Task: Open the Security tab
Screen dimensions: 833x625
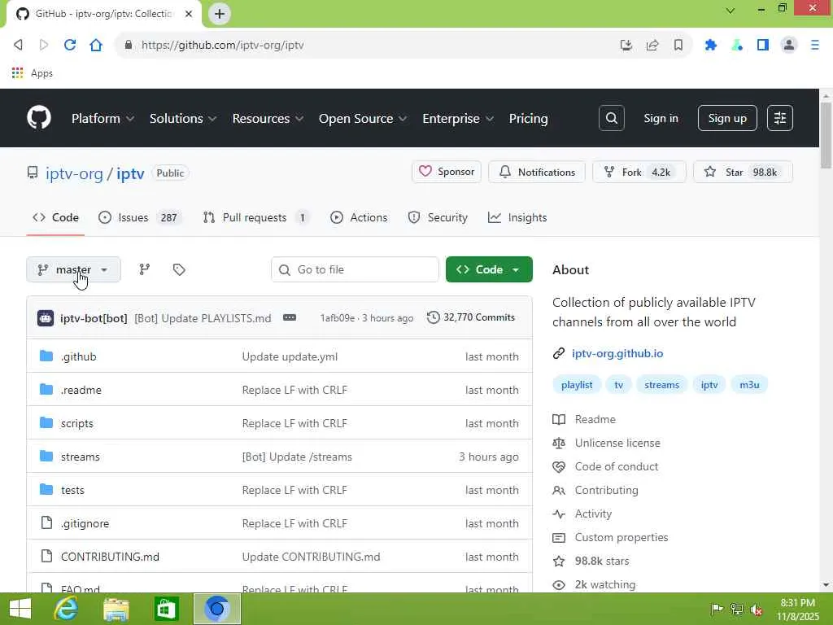Action: click(438, 217)
